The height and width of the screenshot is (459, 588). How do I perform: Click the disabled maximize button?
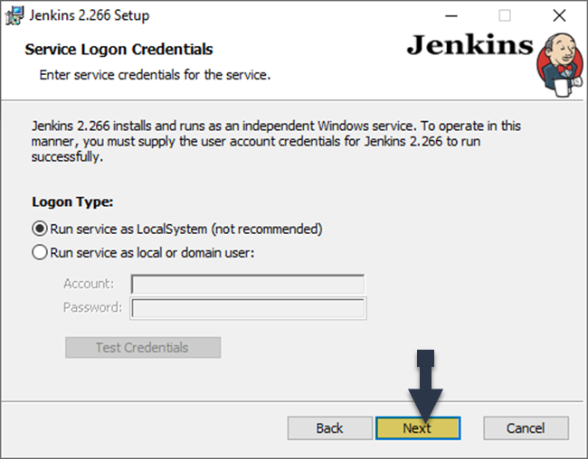click(x=505, y=15)
